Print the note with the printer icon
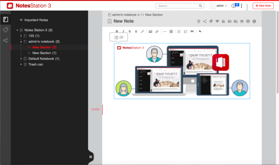The width and height of the screenshot is (279, 165). click(x=248, y=21)
